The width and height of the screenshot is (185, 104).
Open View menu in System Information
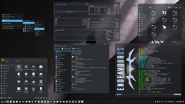tap(61, 46)
